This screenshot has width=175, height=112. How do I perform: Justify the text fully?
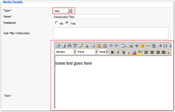point(163,52)
